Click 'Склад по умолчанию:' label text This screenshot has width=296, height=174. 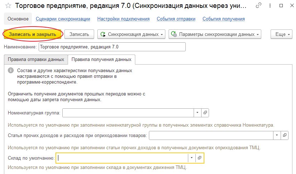[31, 158]
